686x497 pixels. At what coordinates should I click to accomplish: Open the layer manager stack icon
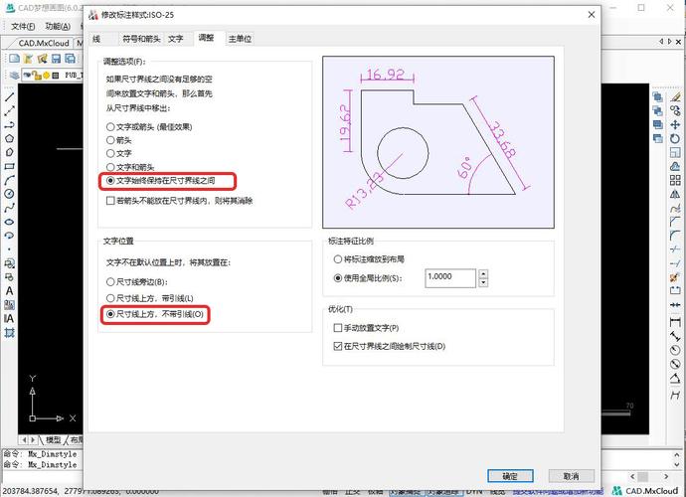[x=15, y=76]
